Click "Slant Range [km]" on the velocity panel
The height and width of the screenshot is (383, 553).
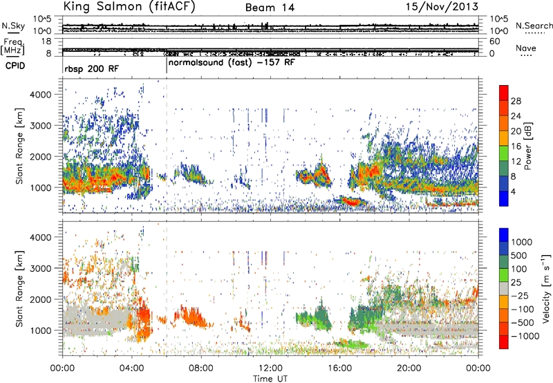click(x=19, y=288)
